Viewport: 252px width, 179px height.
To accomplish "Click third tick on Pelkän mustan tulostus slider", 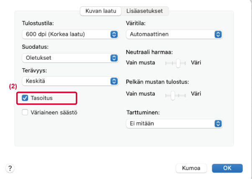I will point(178,94).
